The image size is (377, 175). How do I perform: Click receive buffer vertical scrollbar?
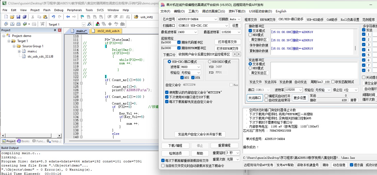point(356,41)
